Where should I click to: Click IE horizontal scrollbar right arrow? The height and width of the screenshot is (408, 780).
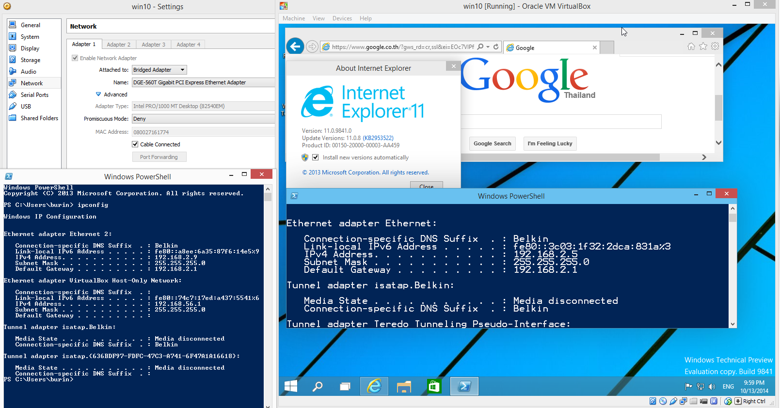click(704, 157)
